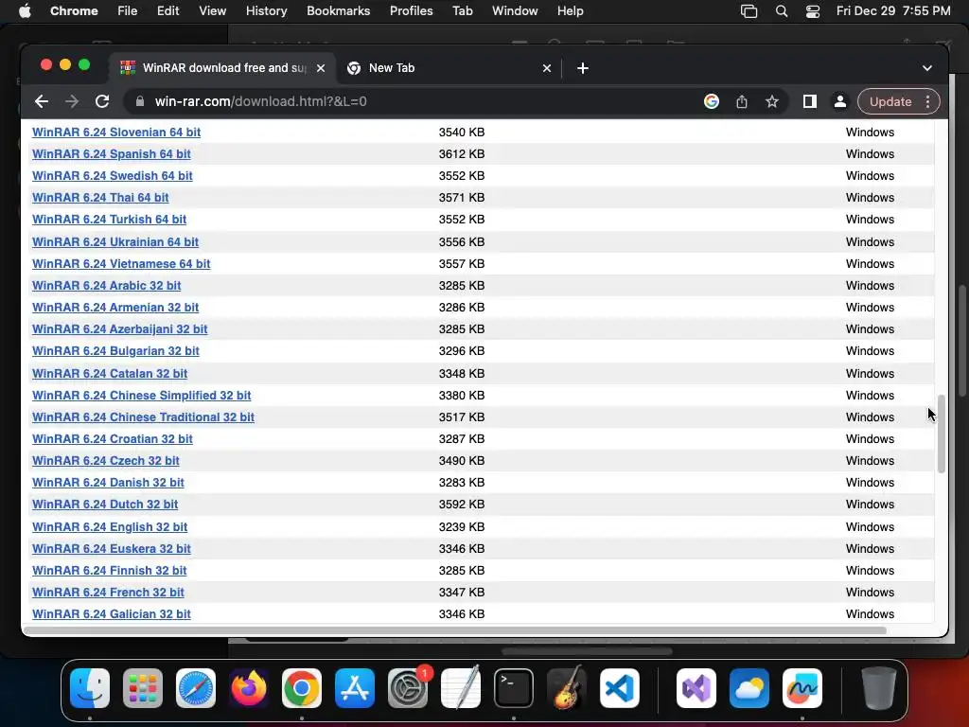Click Chrome icon in the Dock

point(302,688)
